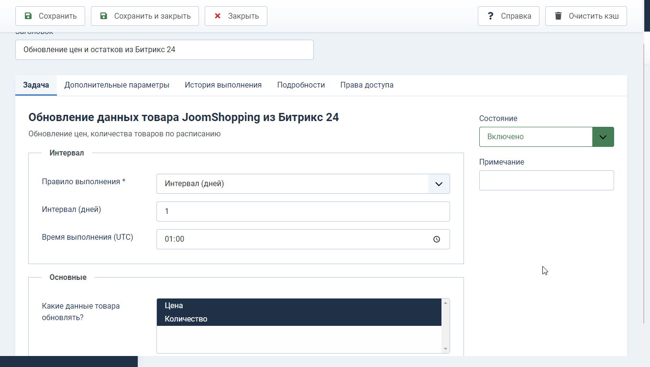650x367 pixels.
Task: Open the time picker clock icon
Action: [x=436, y=239]
